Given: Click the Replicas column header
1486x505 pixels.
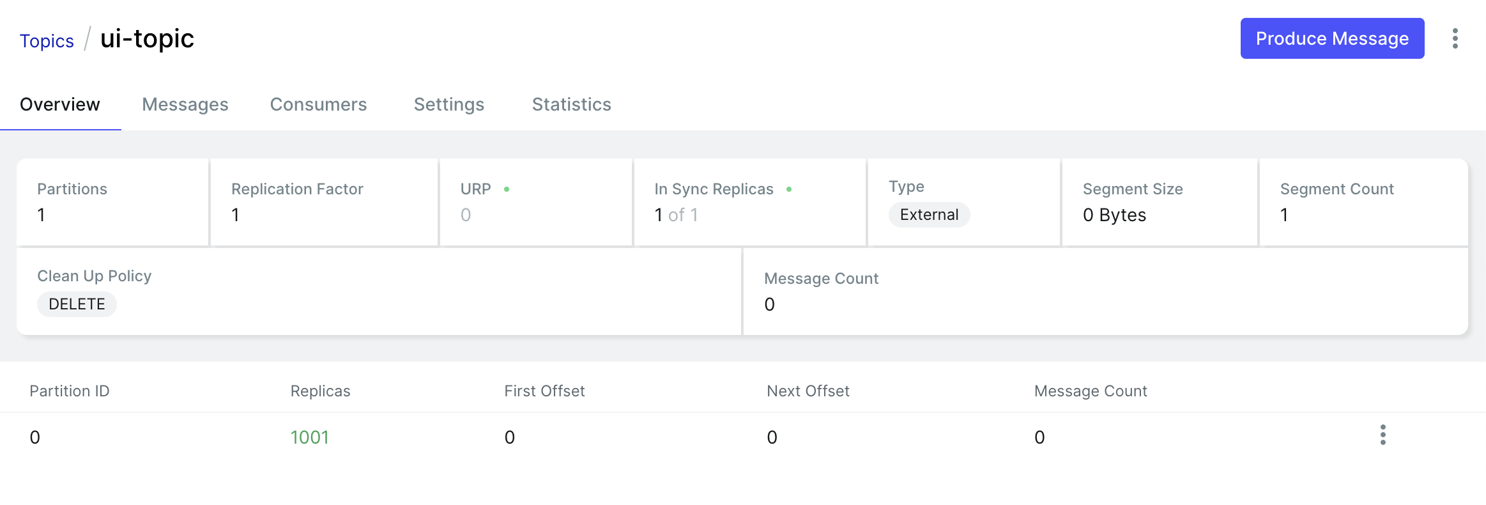Looking at the screenshot, I should pos(320,391).
